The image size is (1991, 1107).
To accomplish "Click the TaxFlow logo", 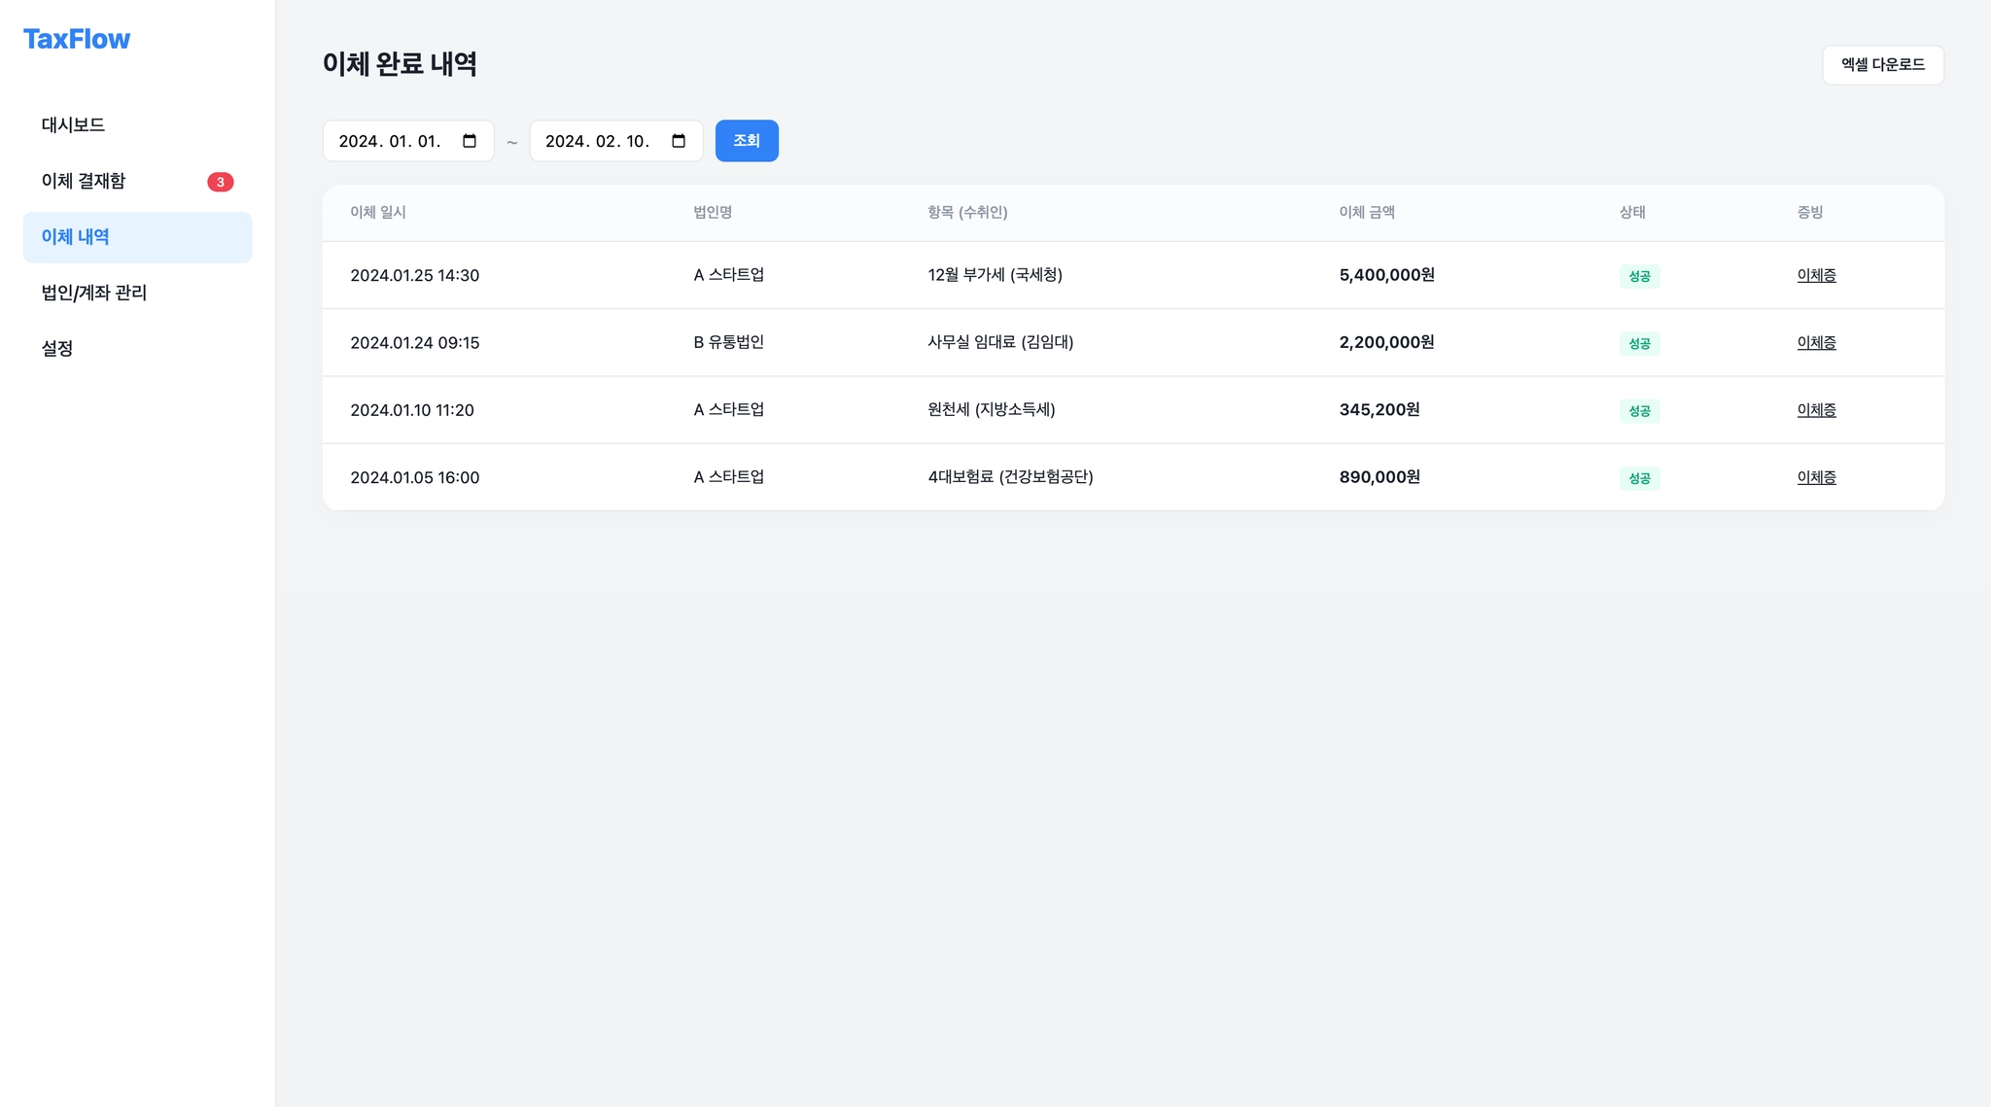I will click(x=77, y=39).
